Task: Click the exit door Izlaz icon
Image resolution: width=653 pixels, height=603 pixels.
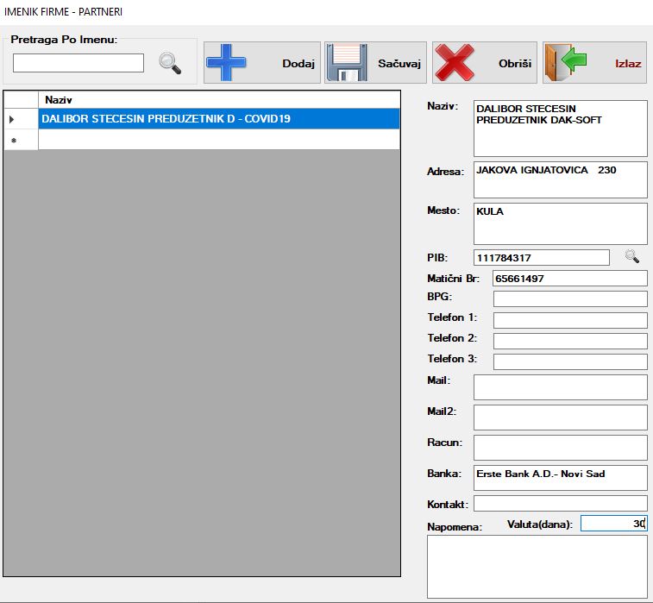Action: click(x=566, y=63)
